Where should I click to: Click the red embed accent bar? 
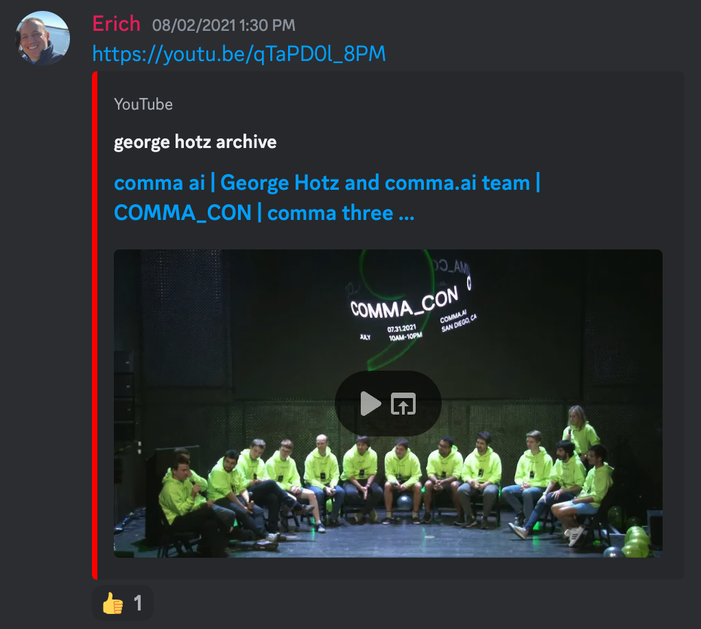coord(95,325)
